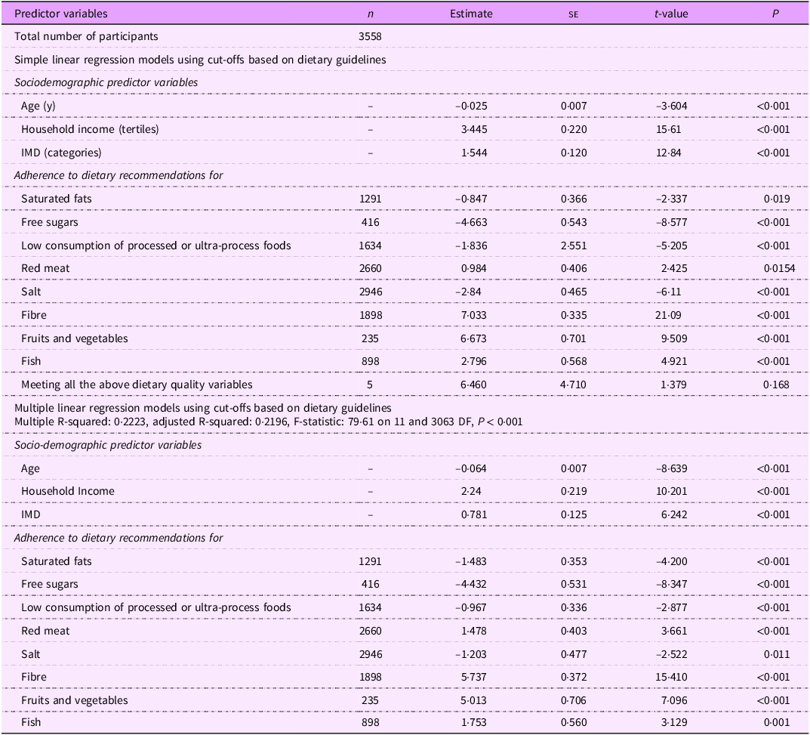The width and height of the screenshot is (810, 735).
Task: Click the t-value 15·61
Action: (668, 129)
